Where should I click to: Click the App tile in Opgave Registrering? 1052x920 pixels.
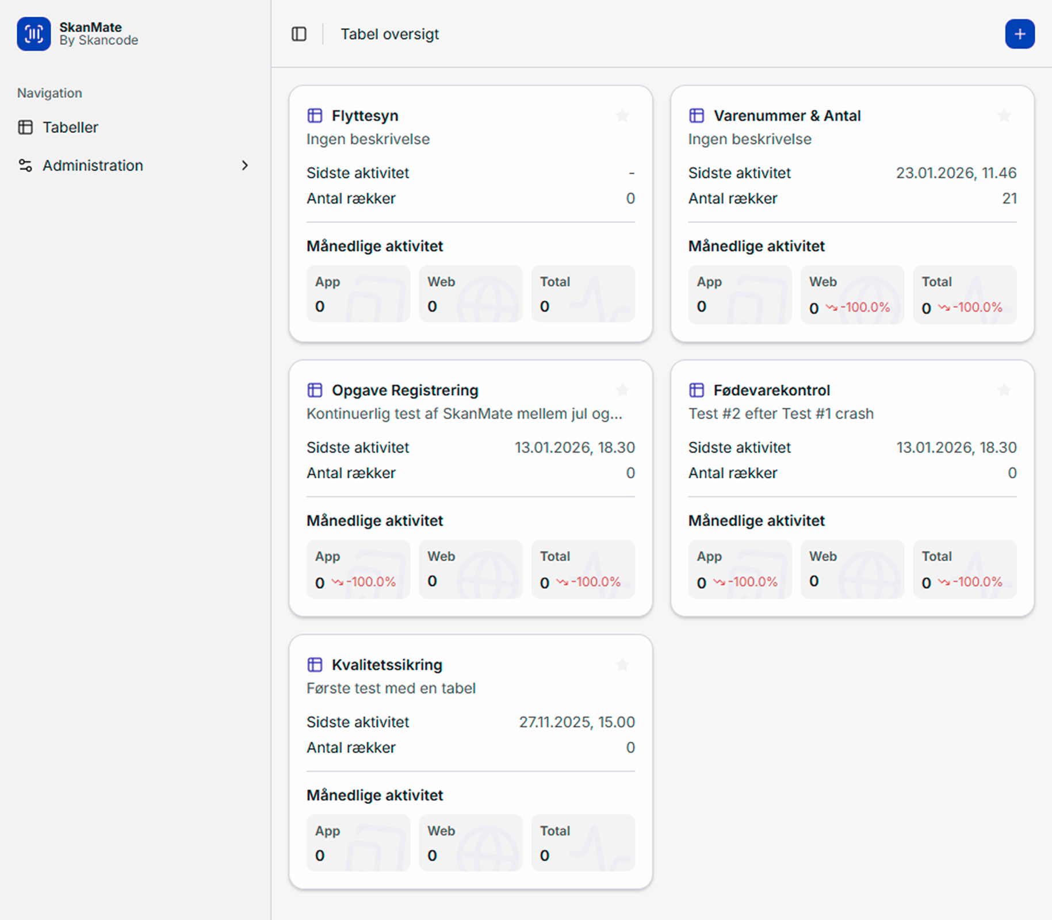tap(358, 569)
